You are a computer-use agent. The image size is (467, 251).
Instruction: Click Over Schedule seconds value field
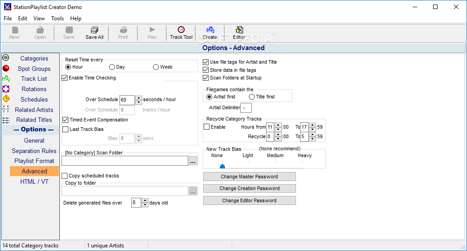pos(128,100)
